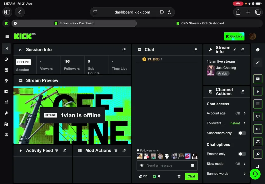This screenshot has height=184, width=265.
Task: Switch to Stream - Kick Dashboard tab
Action: pyautogui.click(x=74, y=23)
